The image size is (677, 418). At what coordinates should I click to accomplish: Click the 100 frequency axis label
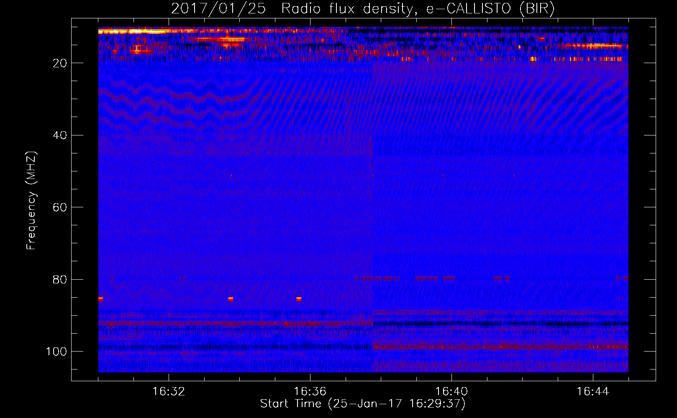click(56, 352)
